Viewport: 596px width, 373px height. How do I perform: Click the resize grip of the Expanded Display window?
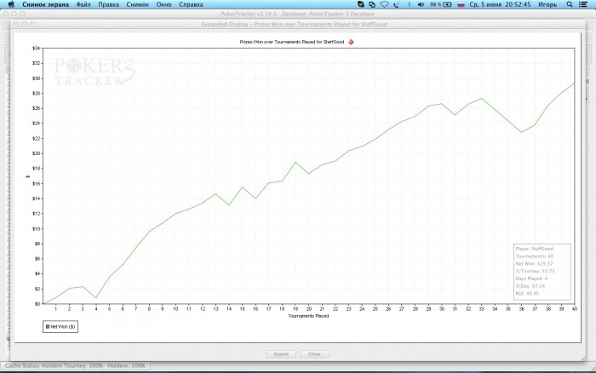[582, 359]
